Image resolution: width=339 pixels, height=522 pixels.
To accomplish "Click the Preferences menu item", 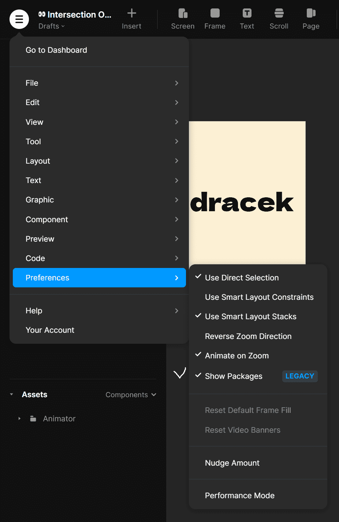I will (x=99, y=277).
